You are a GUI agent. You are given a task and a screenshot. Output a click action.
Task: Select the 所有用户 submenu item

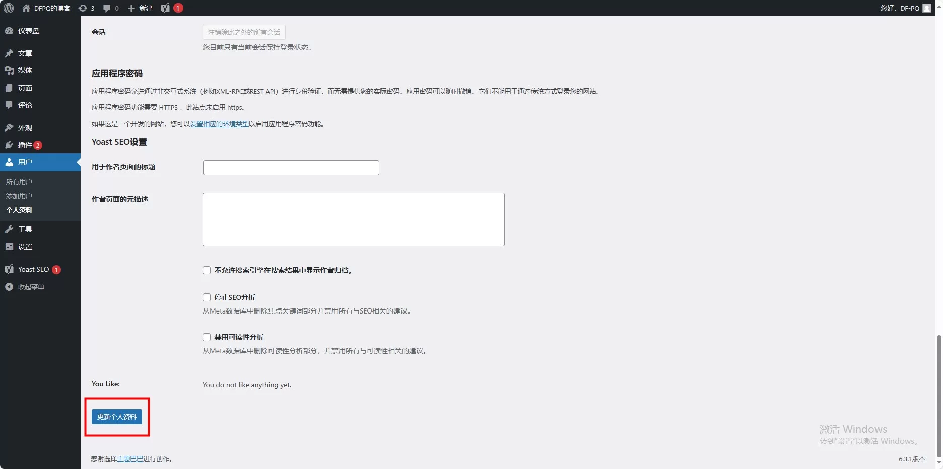point(19,182)
